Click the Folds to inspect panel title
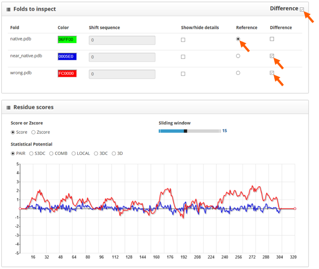The height and width of the screenshot is (269, 319). 35,9
